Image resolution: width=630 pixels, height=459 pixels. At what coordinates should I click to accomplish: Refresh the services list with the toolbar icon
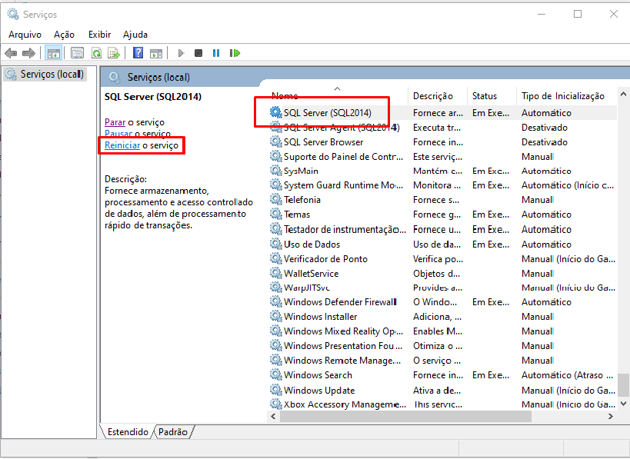point(96,53)
